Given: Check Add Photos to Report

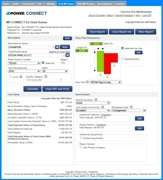Looking at the screenshot, I should [x=81, y=147].
